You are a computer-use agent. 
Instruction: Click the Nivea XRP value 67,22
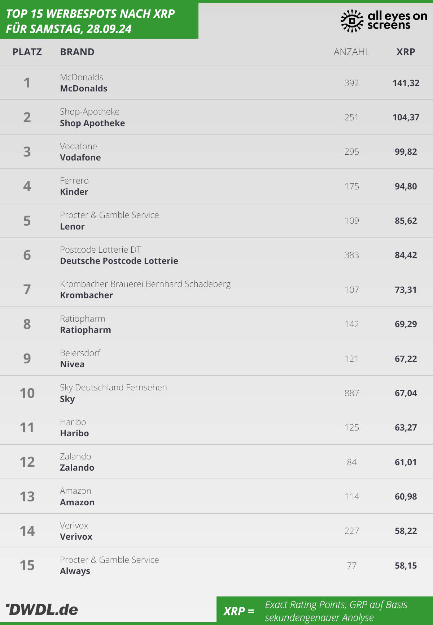[x=406, y=359]
